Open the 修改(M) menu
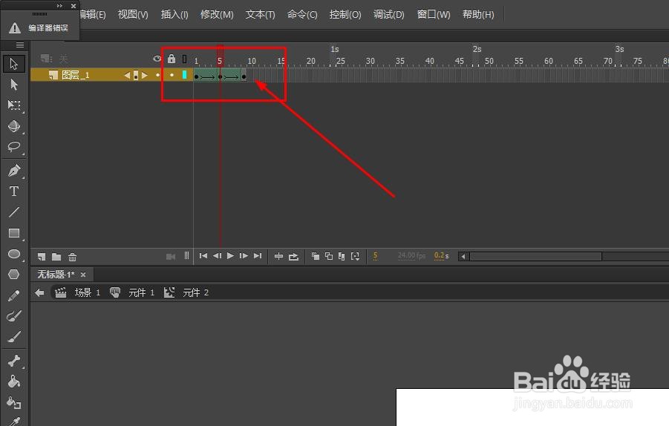Image resolution: width=669 pixels, height=426 pixels. pyautogui.click(x=217, y=15)
